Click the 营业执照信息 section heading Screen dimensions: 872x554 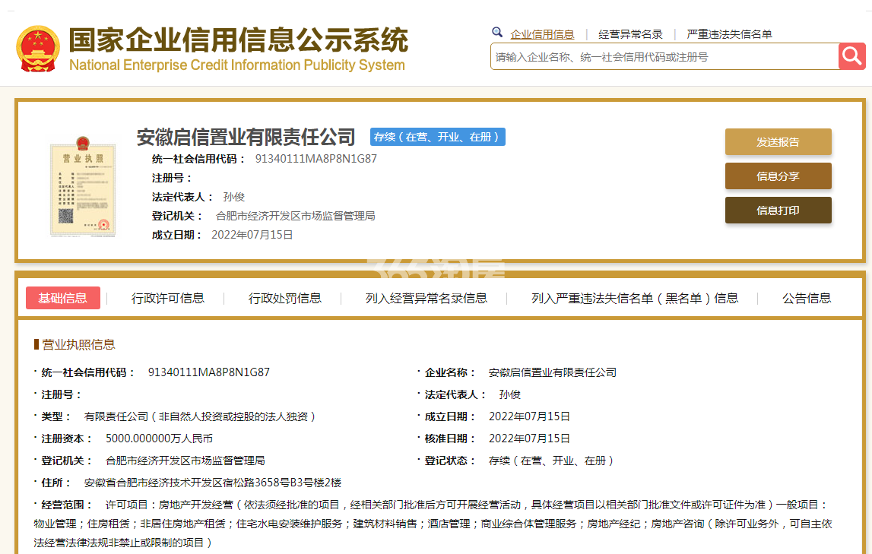coord(78,344)
